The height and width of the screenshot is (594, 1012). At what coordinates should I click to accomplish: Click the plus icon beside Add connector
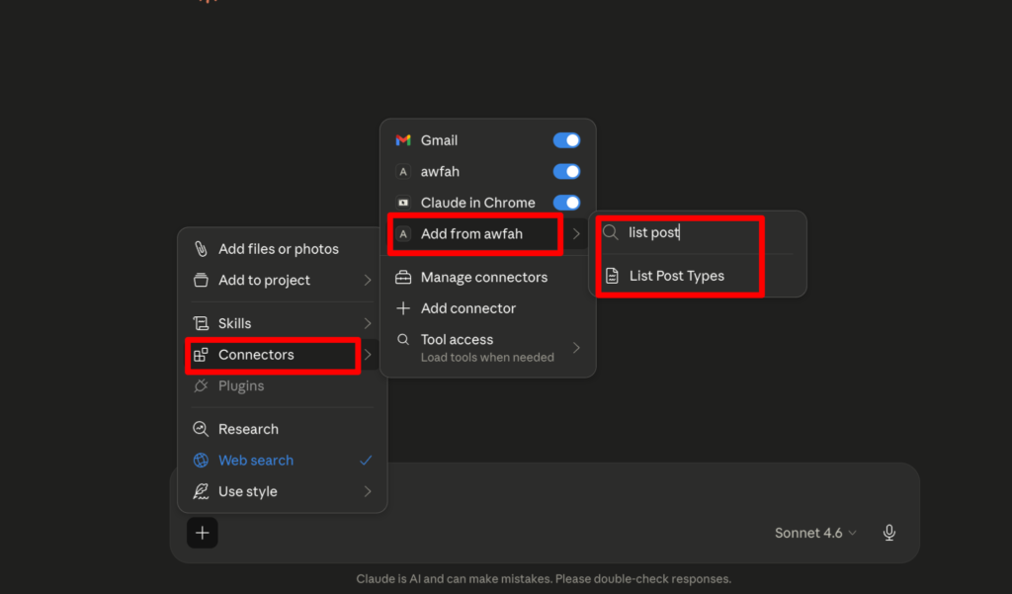click(403, 308)
